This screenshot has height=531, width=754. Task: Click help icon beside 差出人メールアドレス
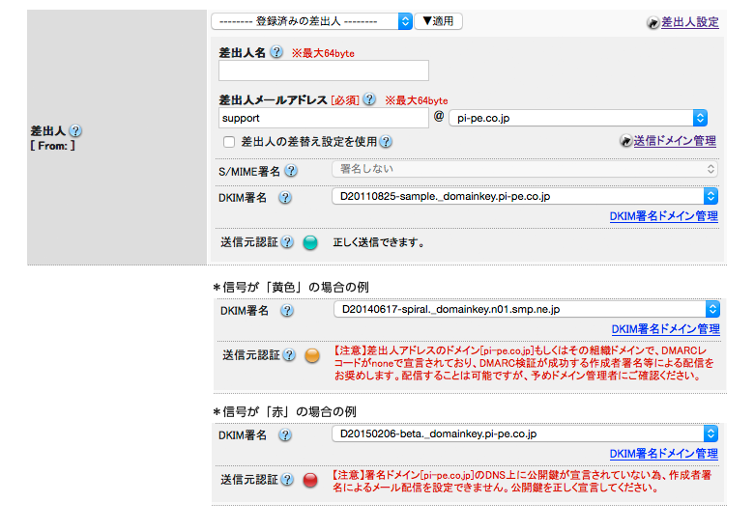[x=369, y=99]
